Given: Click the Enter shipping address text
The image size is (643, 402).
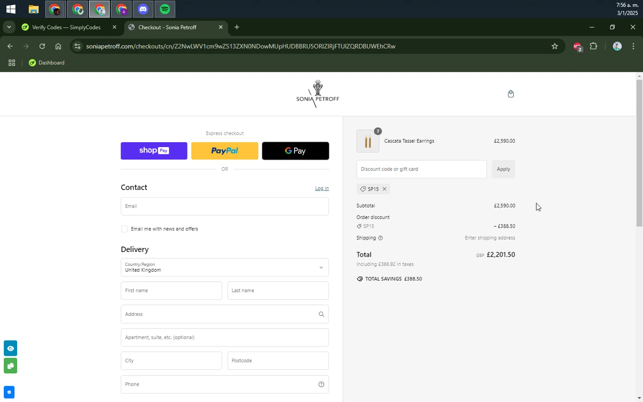Looking at the screenshot, I should tap(490, 238).
